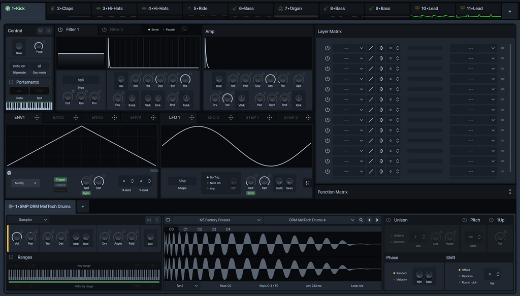Select Parallel filter routing

click(168, 29)
